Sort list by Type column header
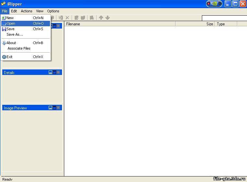This screenshot has height=182, width=247. (226, 24)
